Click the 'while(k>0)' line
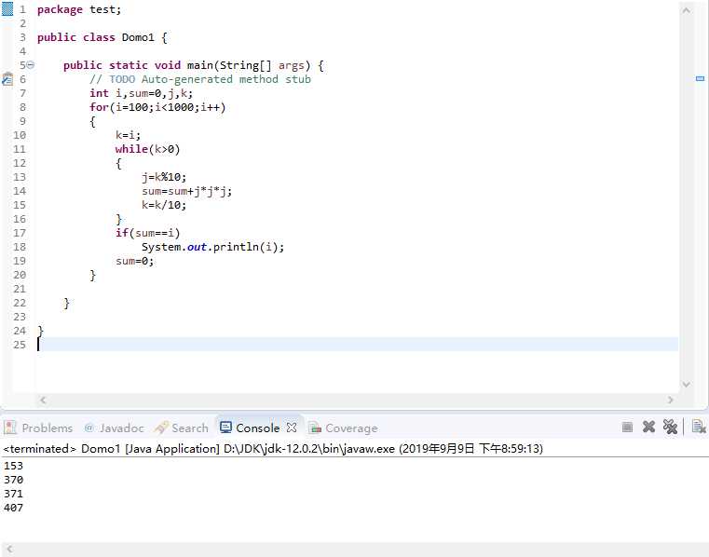This screenshot has width=709, height=557. [x=147, y=149]
